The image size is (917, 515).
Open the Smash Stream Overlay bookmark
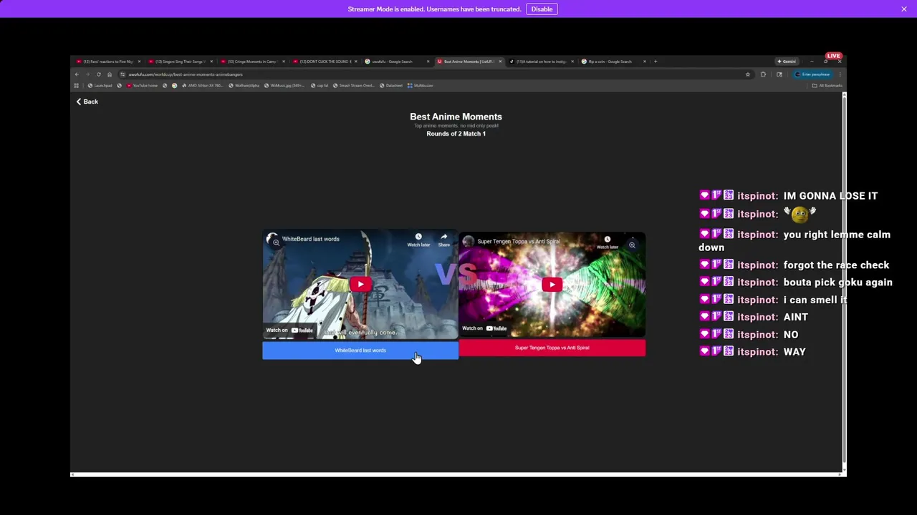point(354,86)
